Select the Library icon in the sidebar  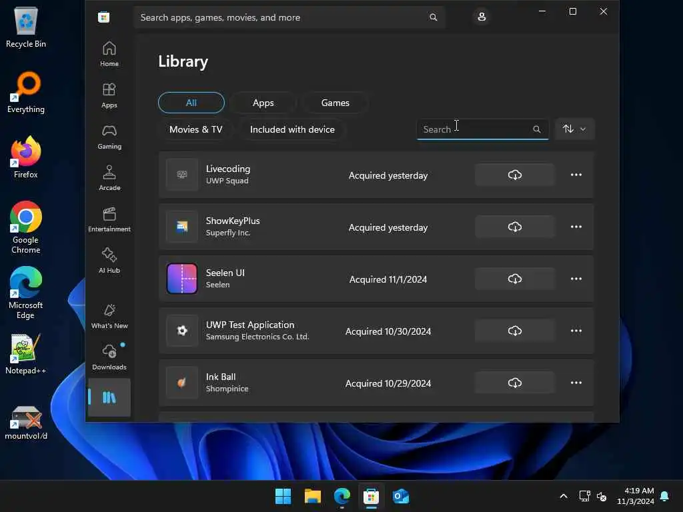tap(109, 397)
